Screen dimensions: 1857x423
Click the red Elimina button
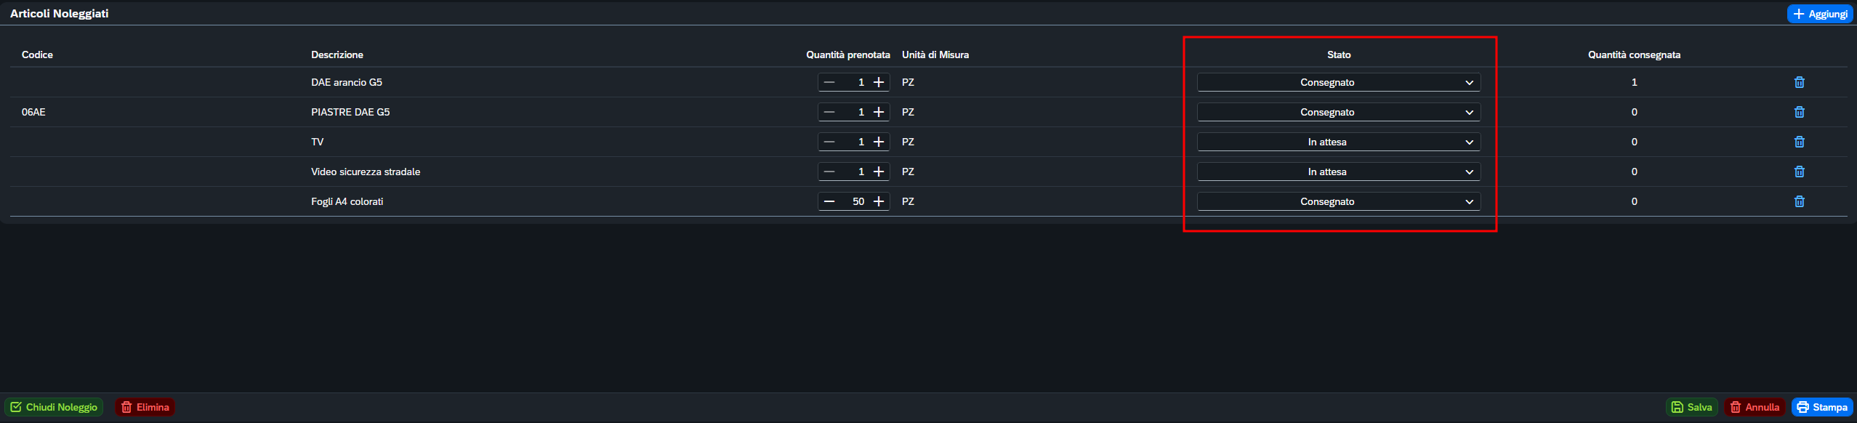[x=145, y=407]
